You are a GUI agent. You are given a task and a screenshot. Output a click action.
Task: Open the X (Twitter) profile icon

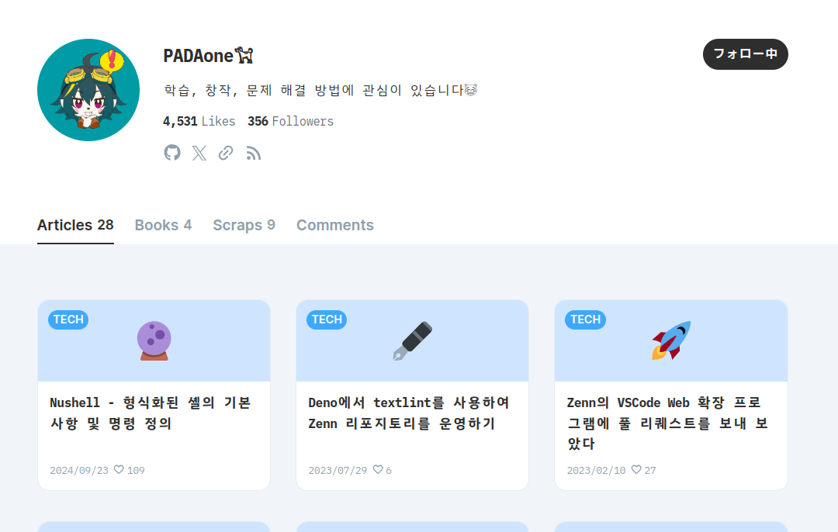tap(199, 154)
